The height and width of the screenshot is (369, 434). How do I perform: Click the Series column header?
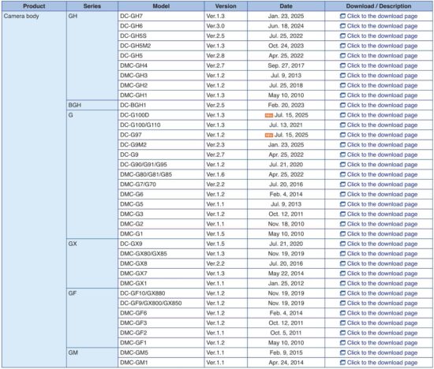click(x=92, y=6)
